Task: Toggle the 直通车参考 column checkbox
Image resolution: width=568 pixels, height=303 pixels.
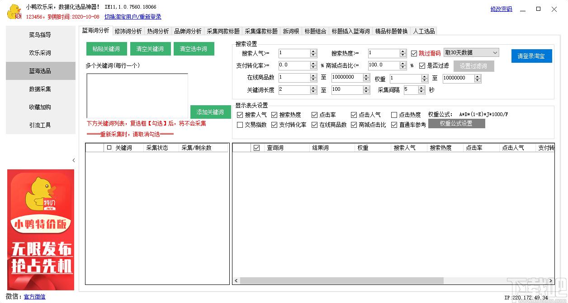Action: [394, 125]
